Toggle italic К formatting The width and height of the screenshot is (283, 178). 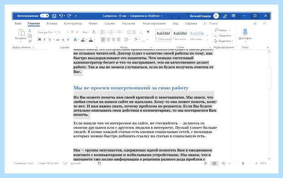coord(45,40)
